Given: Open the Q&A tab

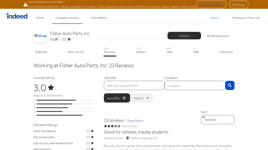Looking at the screenshot, I should (196, 51).
